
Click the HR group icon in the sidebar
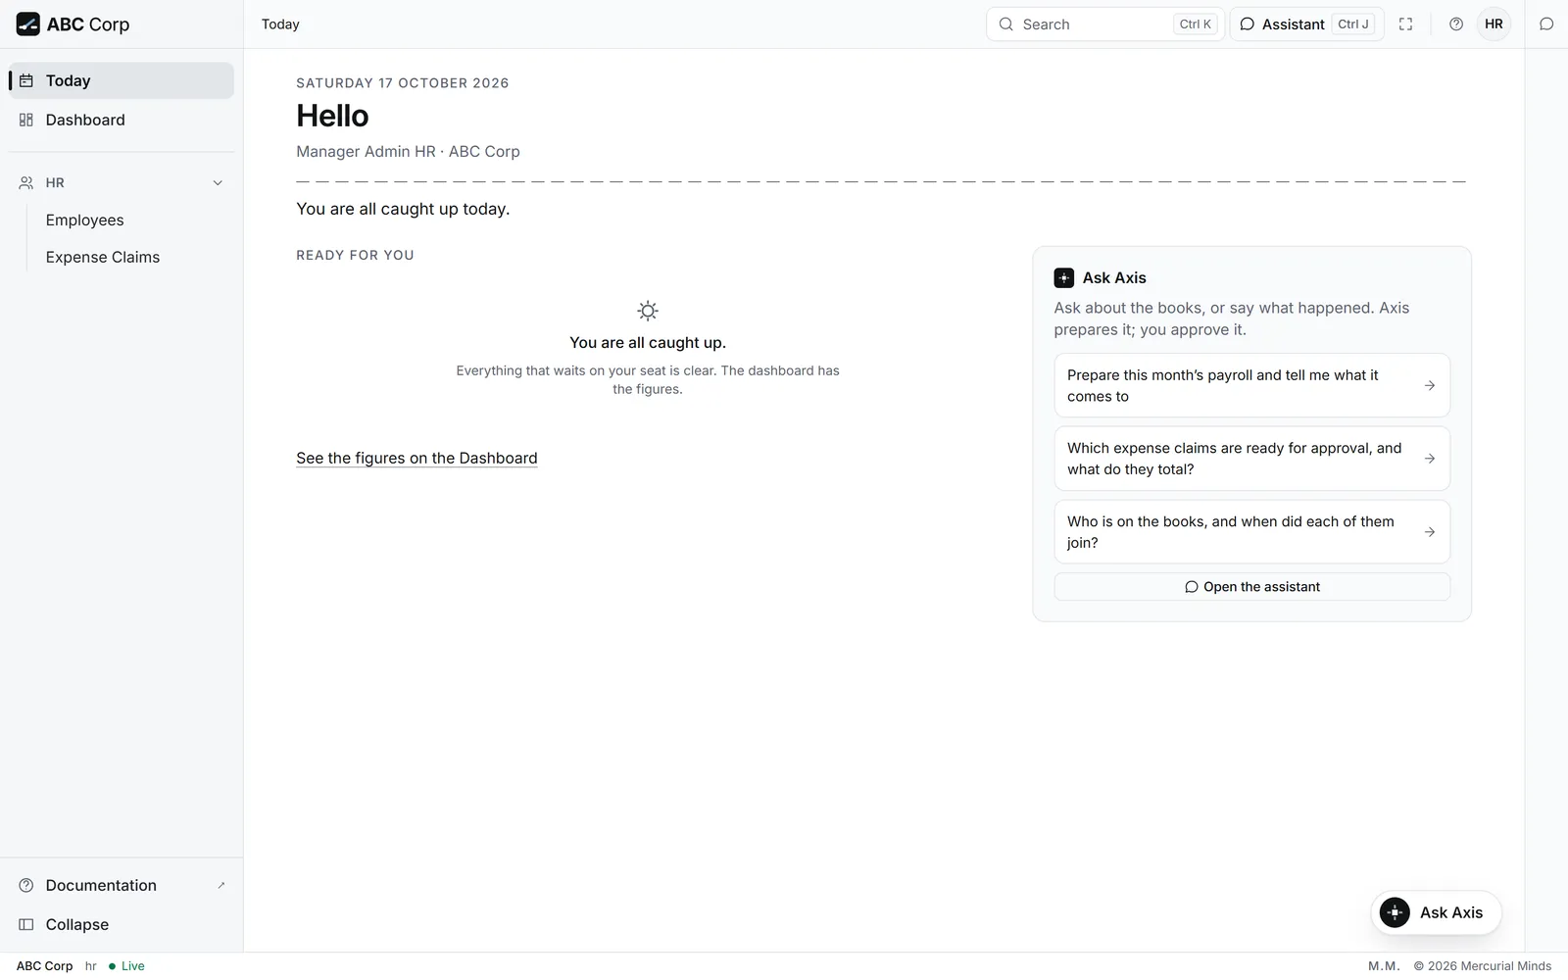pos(26,183)
